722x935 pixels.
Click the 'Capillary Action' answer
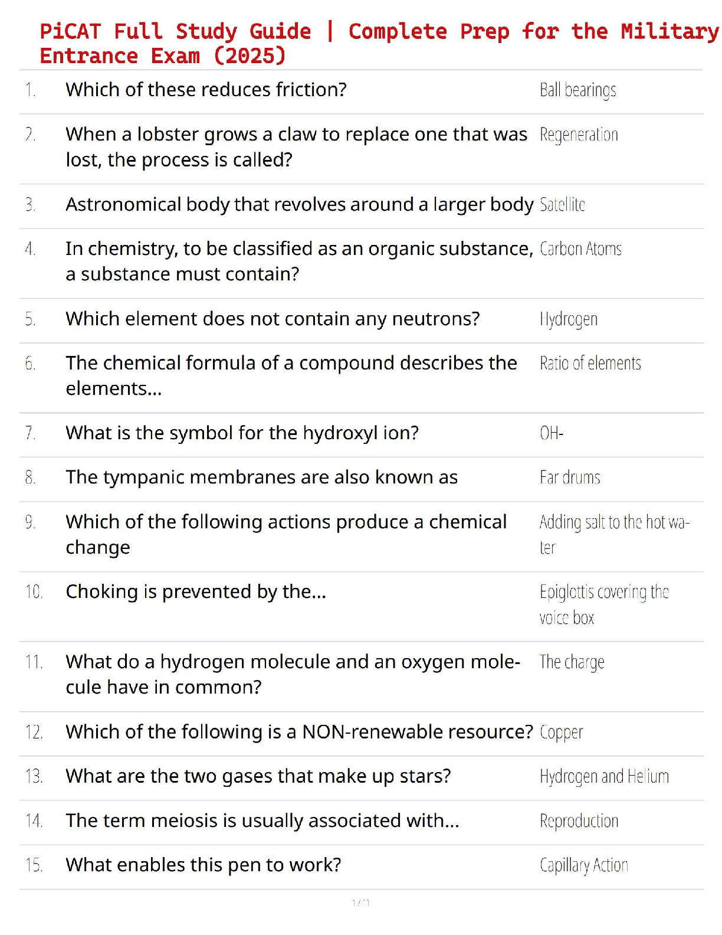click(583, 865)
